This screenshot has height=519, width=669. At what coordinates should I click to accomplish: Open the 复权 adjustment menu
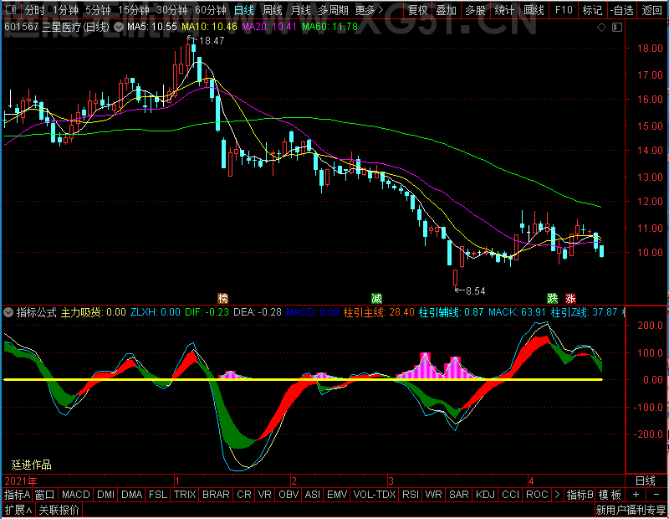click(417, 10)
